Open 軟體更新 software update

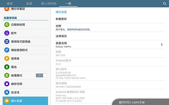tap(61, 19)
